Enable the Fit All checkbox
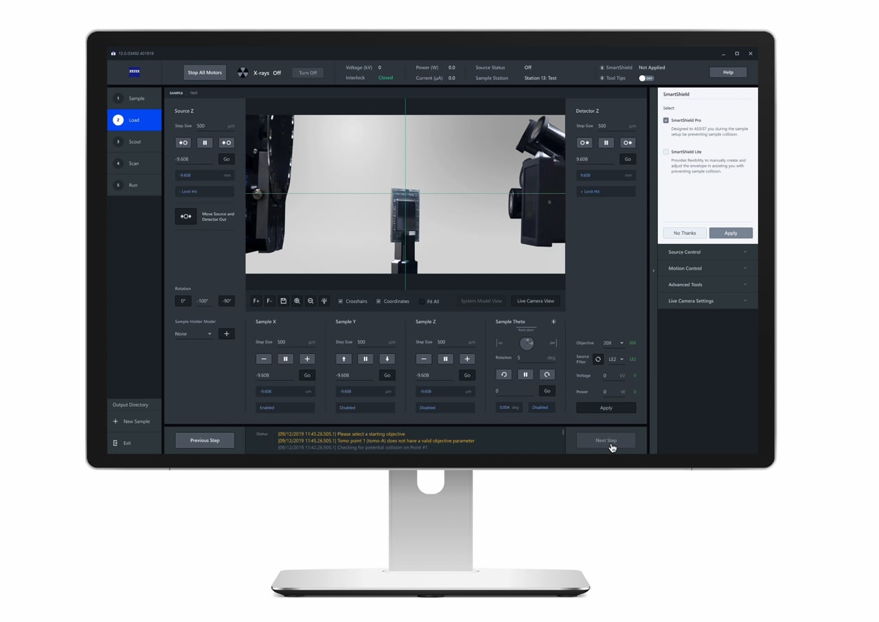The width and height of the screenshot is (879, 622). pos(422,301)
